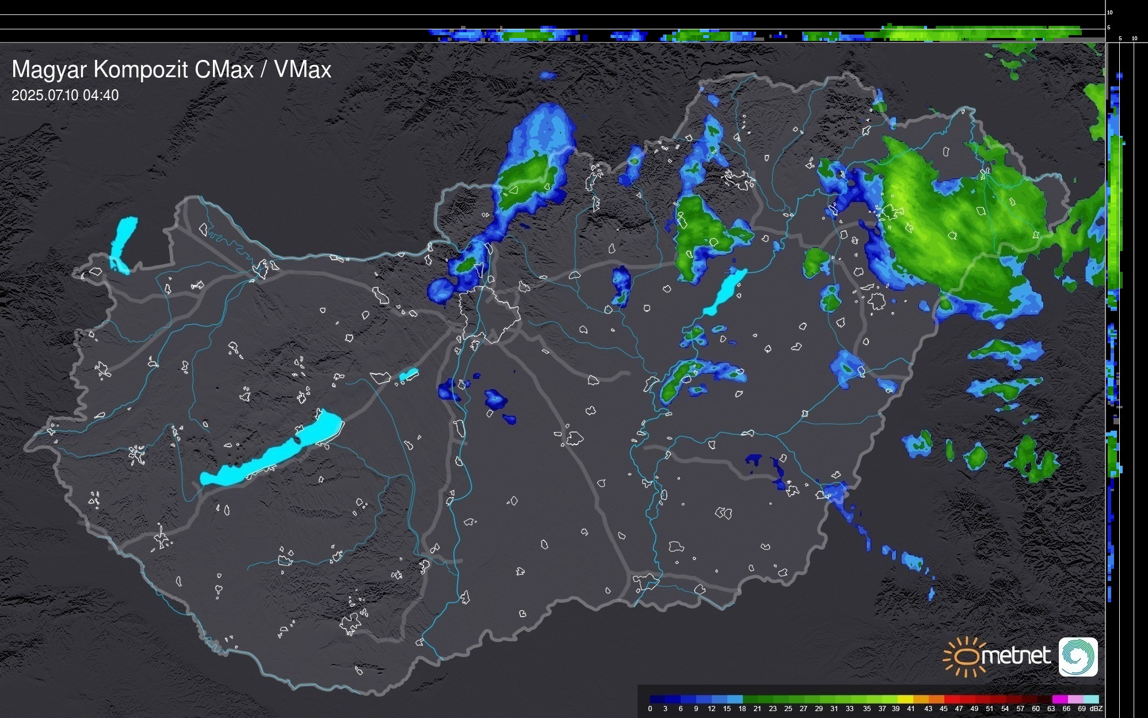1148x718 pixels.
Task: Click the cyan Lake Tisza shape
Action: pyautogui.click(x=726, y=292)
